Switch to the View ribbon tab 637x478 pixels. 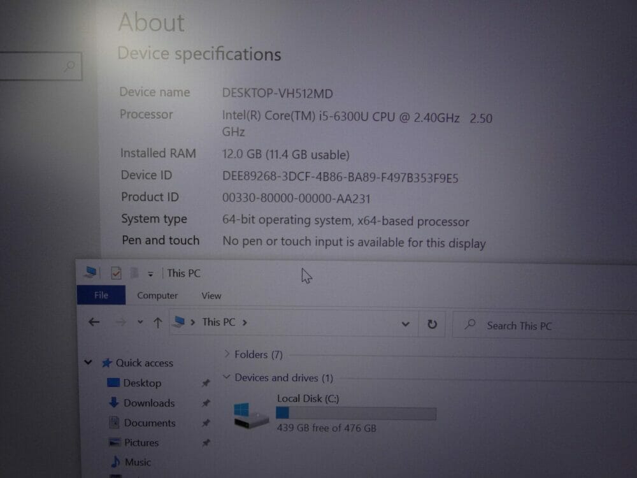pyautogui.click(x=211, y=296)
